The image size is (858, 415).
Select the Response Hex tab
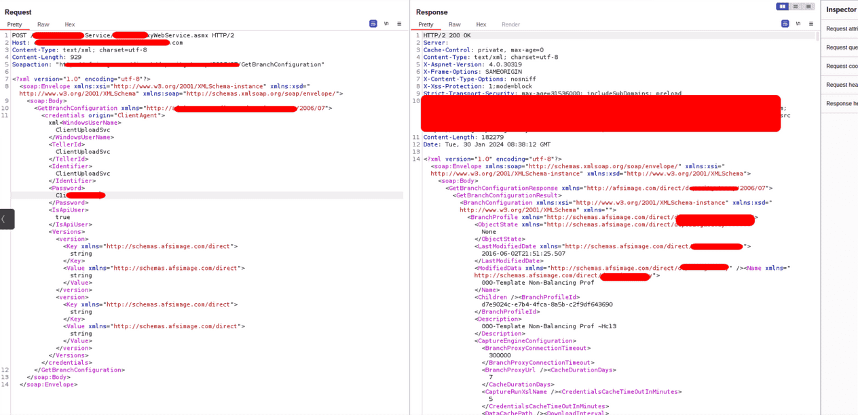tap(481, 24)
